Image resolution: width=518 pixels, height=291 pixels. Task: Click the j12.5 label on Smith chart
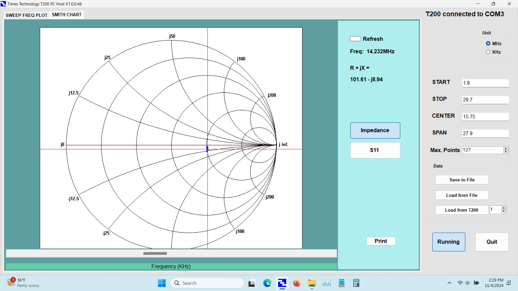coord(73,93)
